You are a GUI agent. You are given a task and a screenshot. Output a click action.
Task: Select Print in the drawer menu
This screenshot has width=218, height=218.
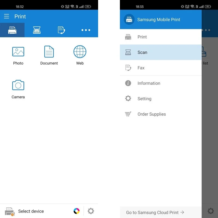[x=161, y=37]
